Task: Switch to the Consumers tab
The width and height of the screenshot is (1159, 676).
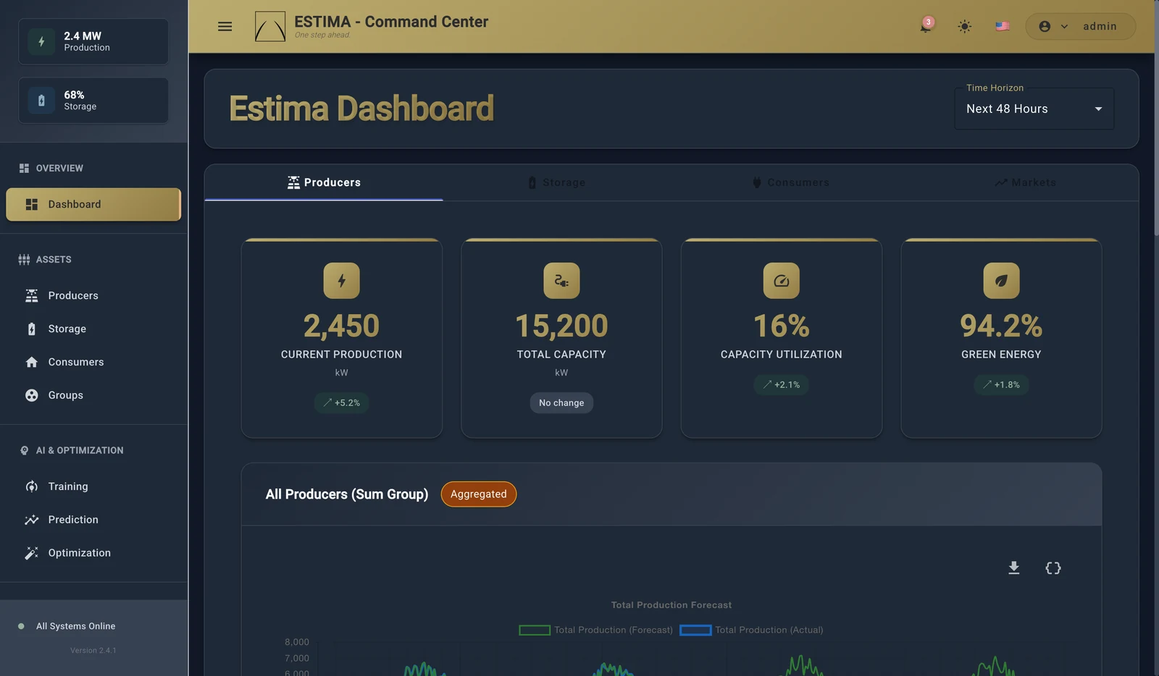Action: 790,182
